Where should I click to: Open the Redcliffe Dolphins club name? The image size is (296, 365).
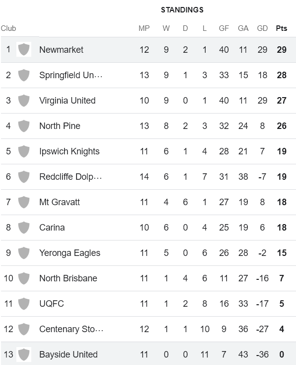(71, 177)
